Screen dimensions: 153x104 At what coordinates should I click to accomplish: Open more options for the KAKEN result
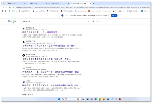click(44, 83)
